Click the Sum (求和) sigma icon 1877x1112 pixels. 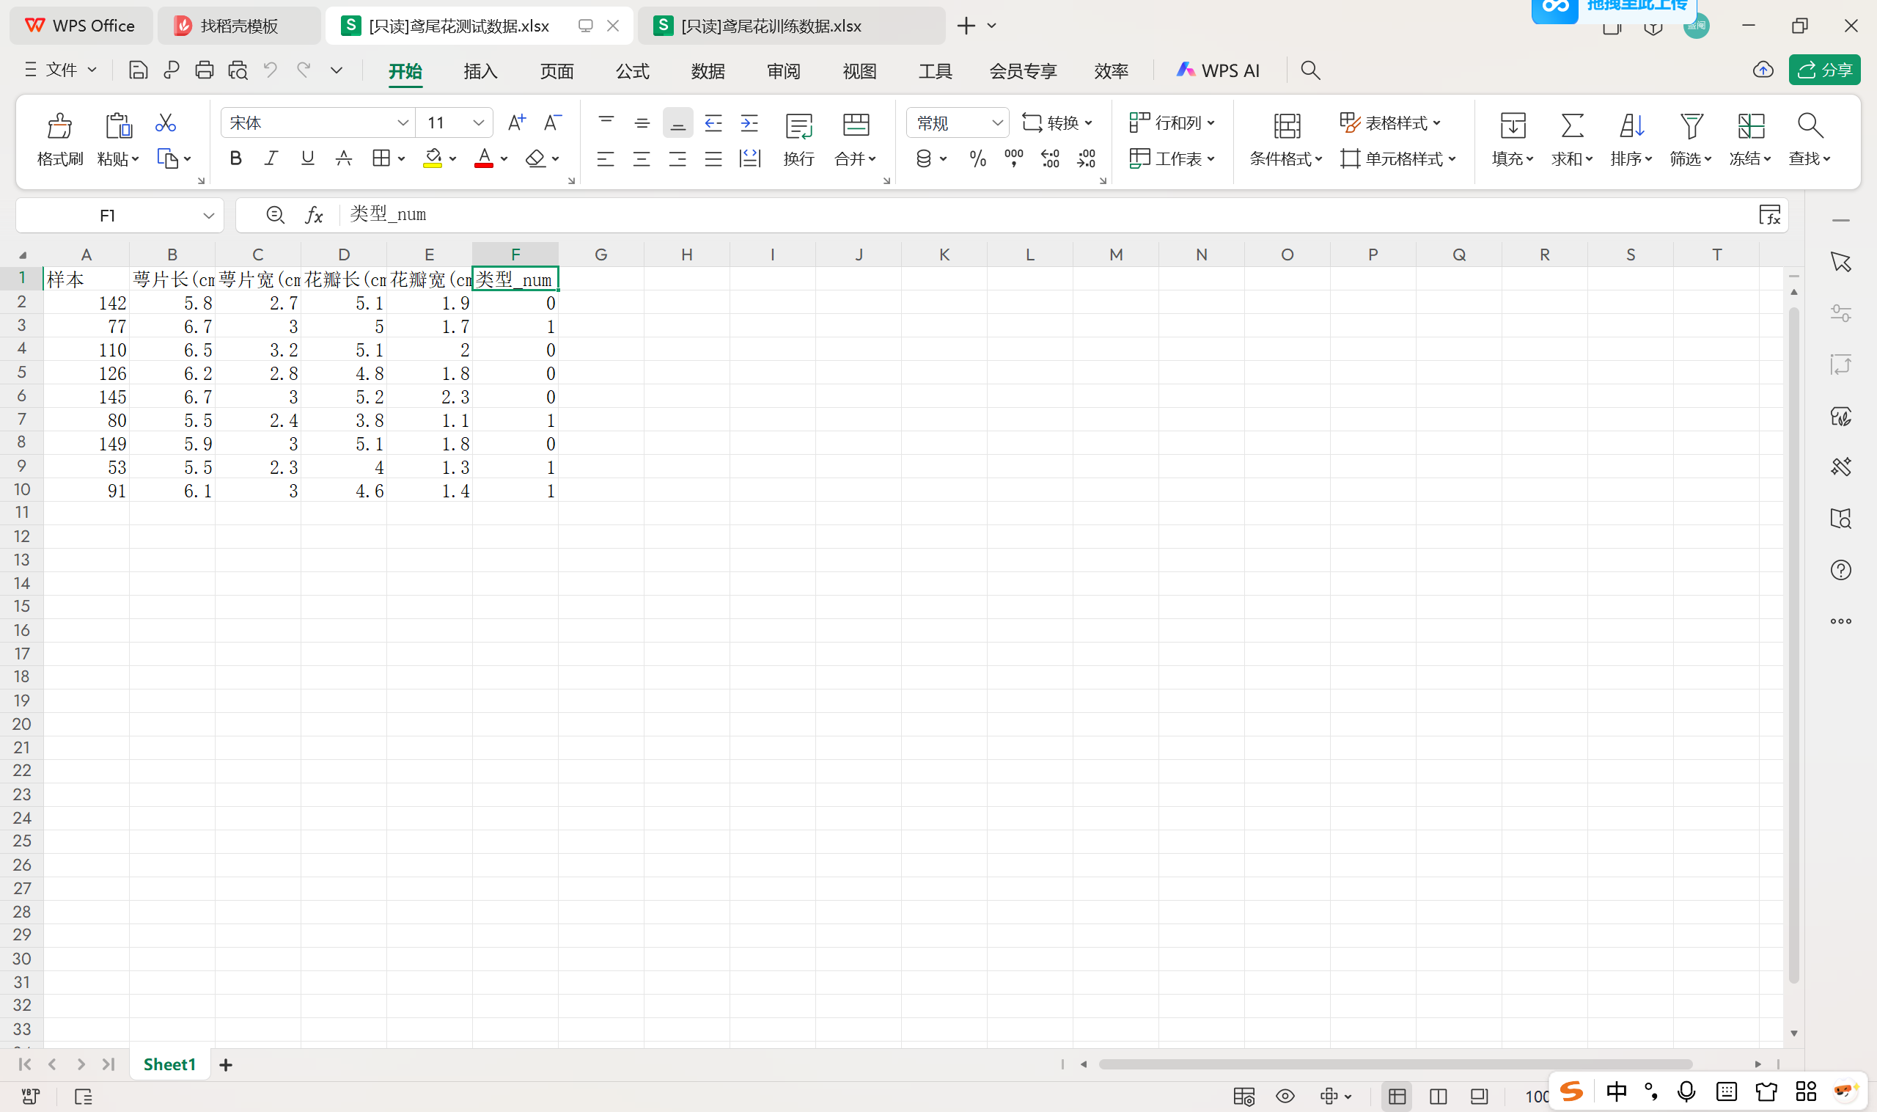point(1571,126)
